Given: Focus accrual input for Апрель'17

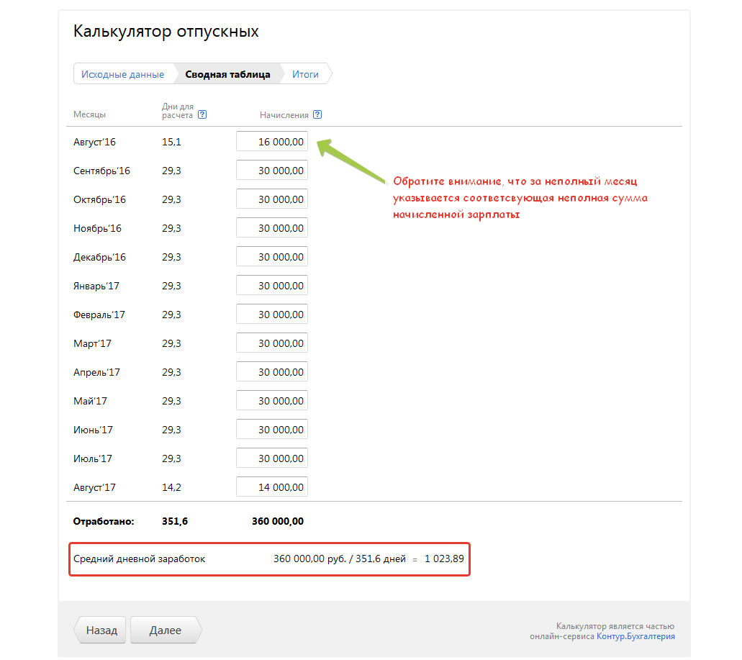Looking at the screenshot, I should [x=272, y=372].
